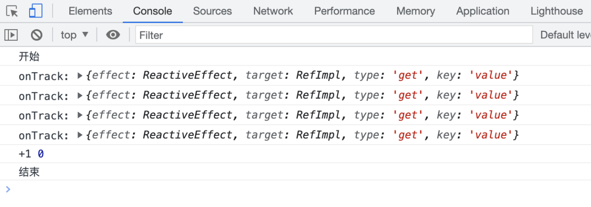Expand the second onTrack object

80,95
